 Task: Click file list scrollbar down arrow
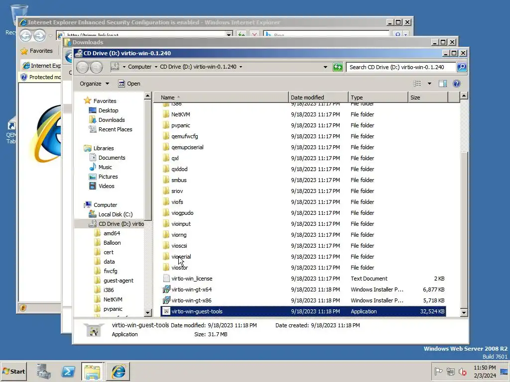[x=464, y=312]
